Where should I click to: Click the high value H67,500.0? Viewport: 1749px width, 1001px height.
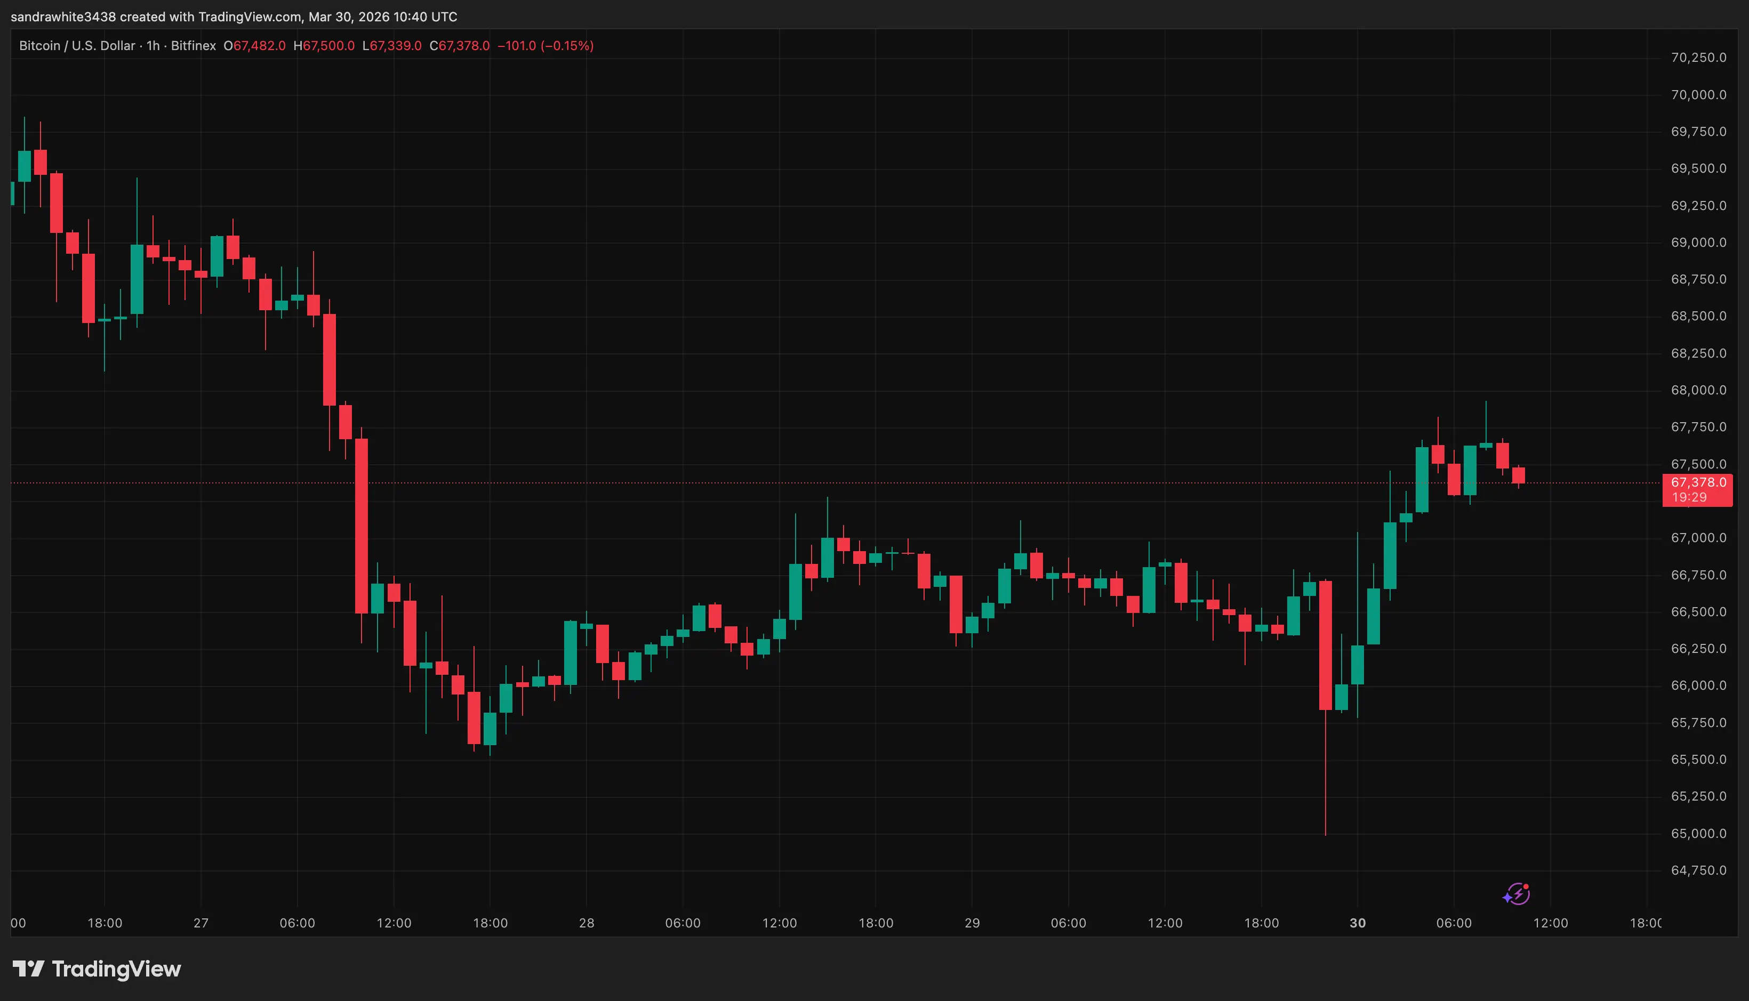[324, 46]
